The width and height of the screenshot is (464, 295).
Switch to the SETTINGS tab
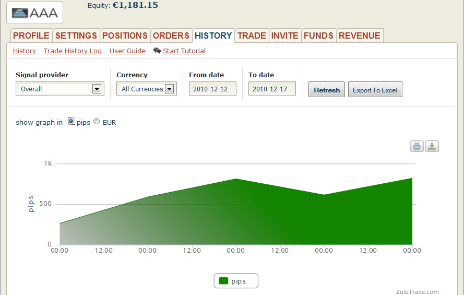(76, 36)
